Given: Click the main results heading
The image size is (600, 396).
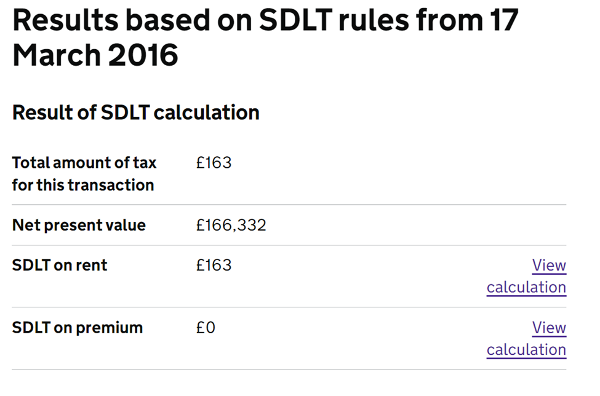Looking at the screenshot, I should pyautogui.click(x=265, y=37).
